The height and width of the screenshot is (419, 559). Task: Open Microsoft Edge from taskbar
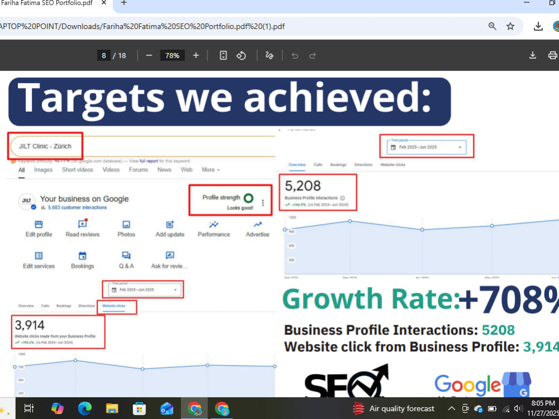(84, 408)
